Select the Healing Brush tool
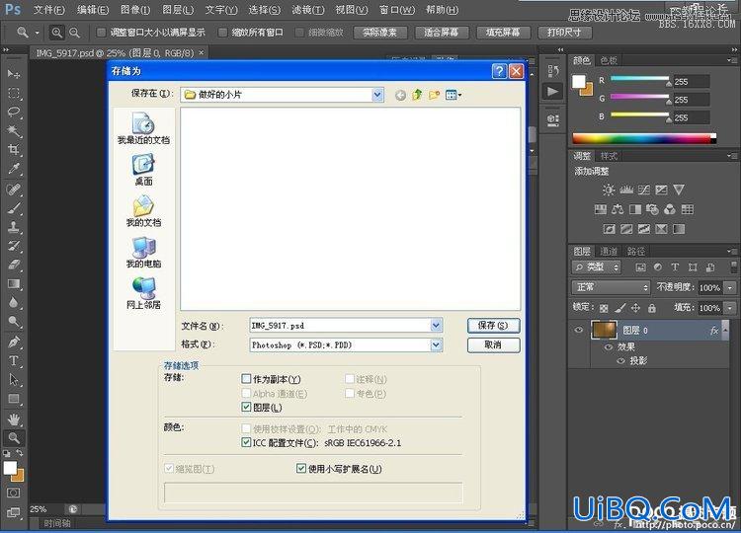This screenshot has height=533, width=741. [14, 189]
